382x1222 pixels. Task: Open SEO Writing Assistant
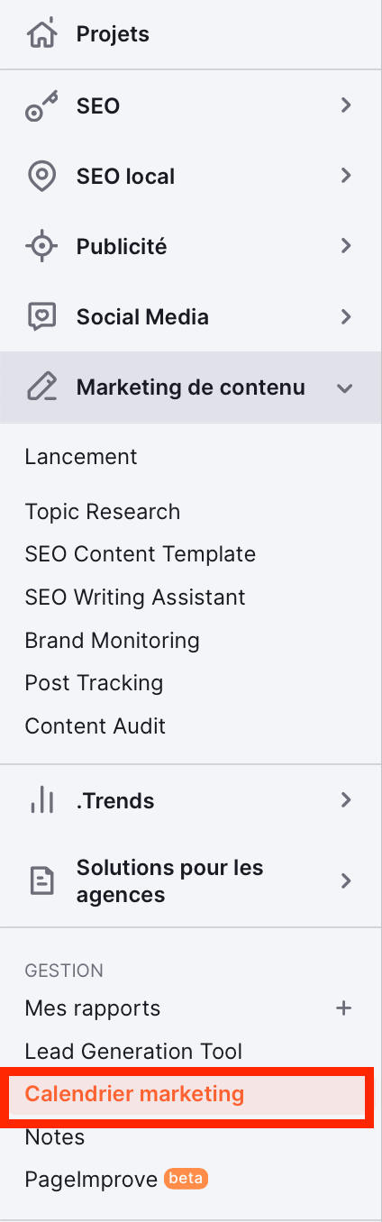point(135,597)
